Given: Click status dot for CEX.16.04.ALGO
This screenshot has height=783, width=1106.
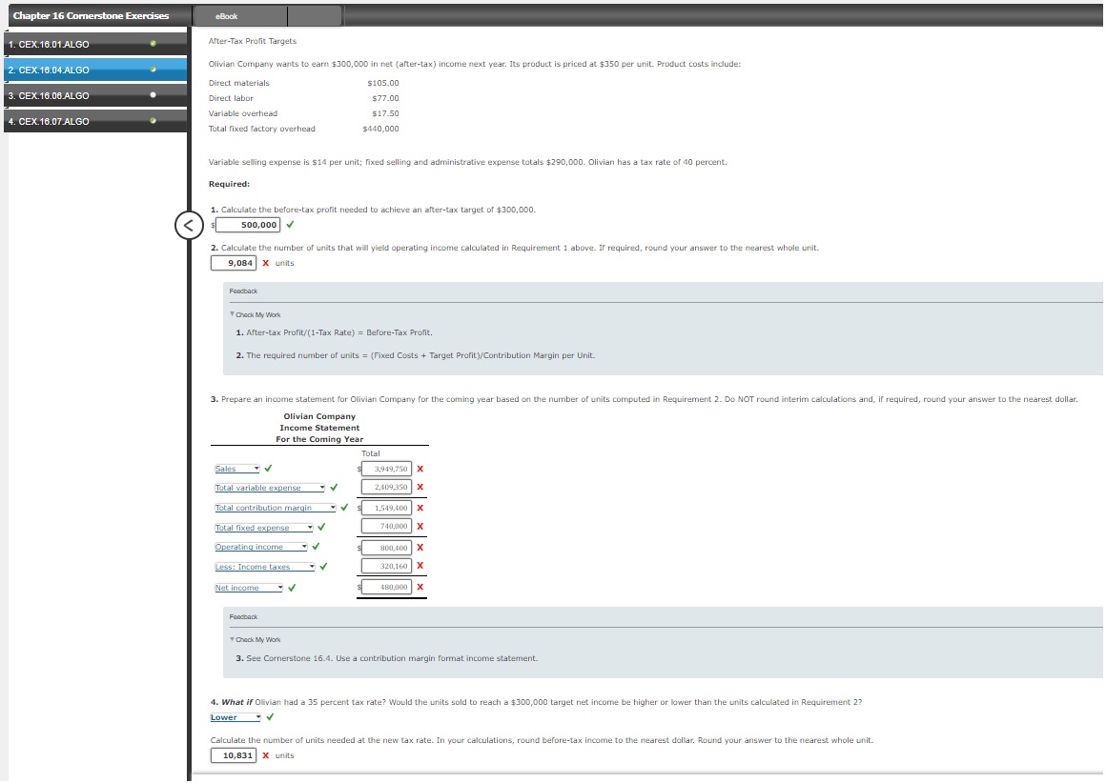Looking at the screenshot, I should 154,70.
